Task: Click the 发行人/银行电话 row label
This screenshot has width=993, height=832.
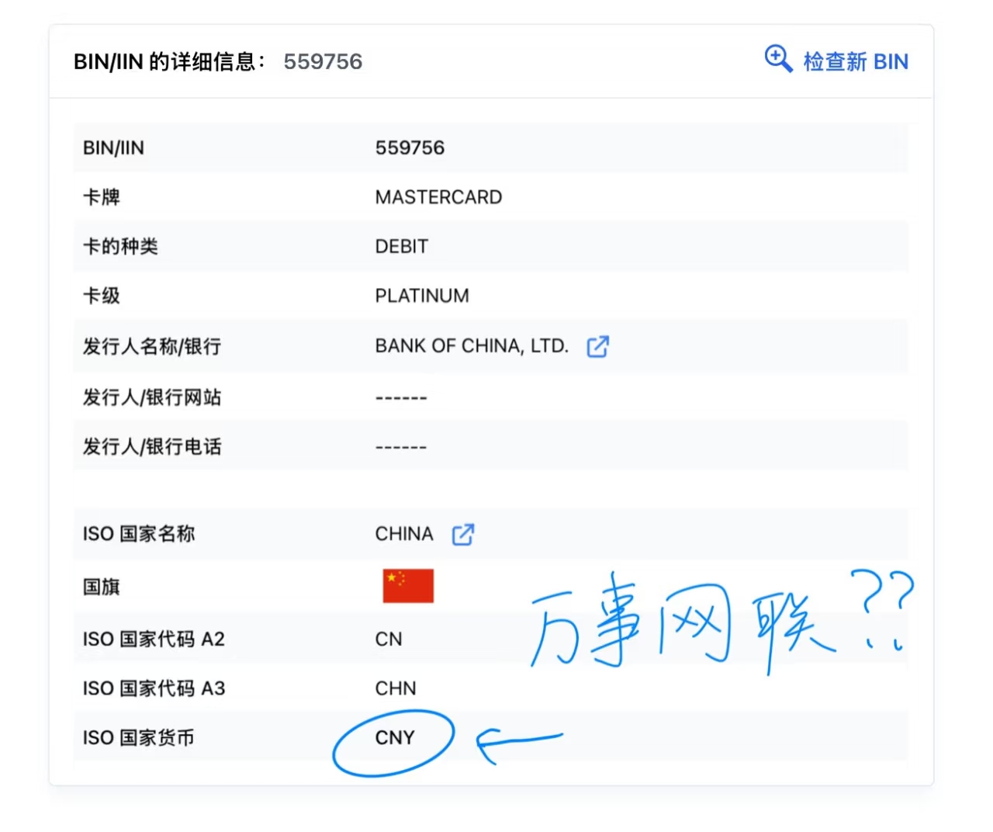Action: tap(152, 446)
